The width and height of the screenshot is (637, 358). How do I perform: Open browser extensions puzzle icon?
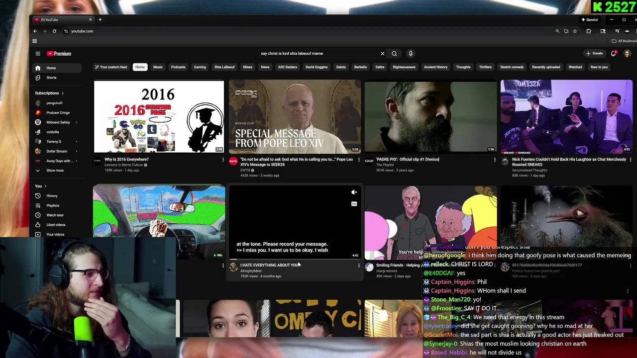coord(588,31)
